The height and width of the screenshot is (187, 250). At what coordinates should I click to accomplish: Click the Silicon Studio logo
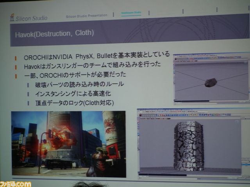(x=29, y=18)
